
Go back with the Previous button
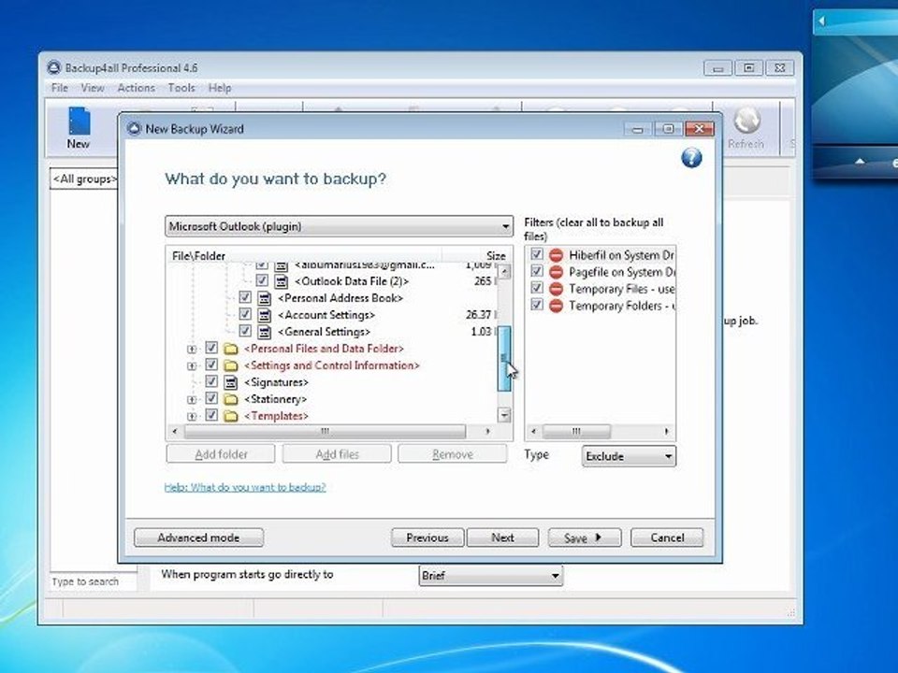coord(427,537)
